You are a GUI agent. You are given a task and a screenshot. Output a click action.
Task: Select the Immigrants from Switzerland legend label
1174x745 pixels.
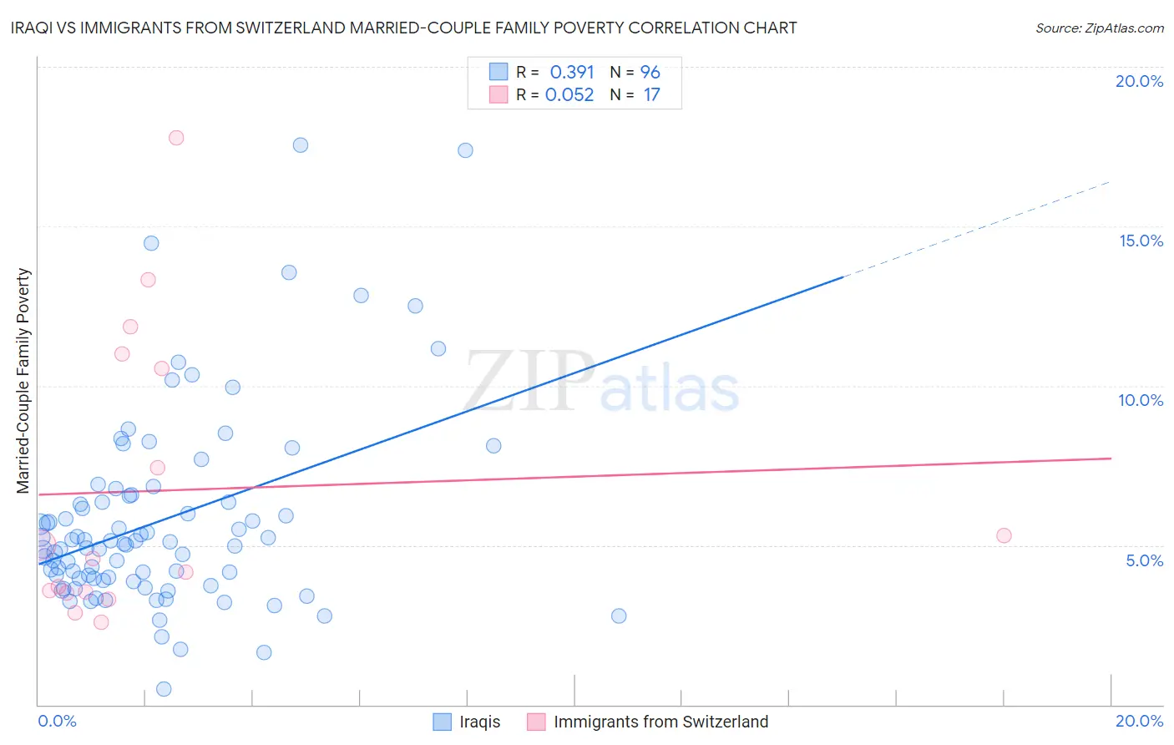(660, 722)
